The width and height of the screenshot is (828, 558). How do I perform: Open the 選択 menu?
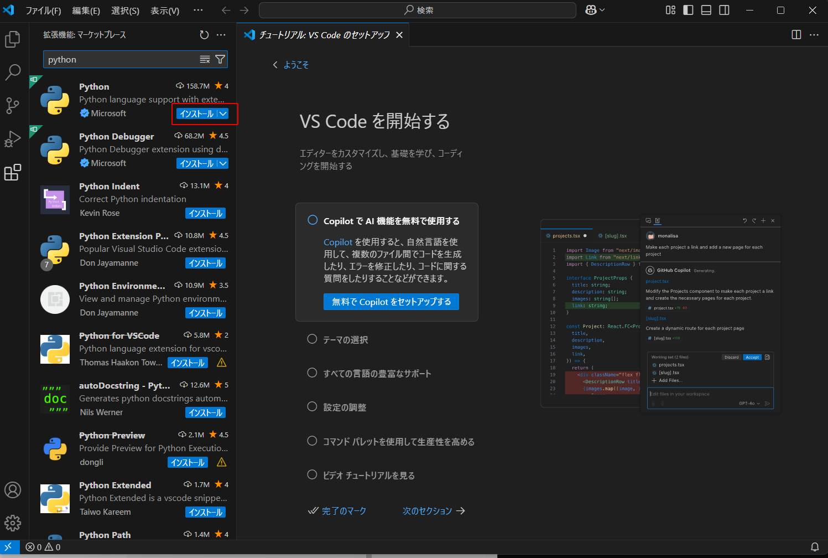coord(125,11)
